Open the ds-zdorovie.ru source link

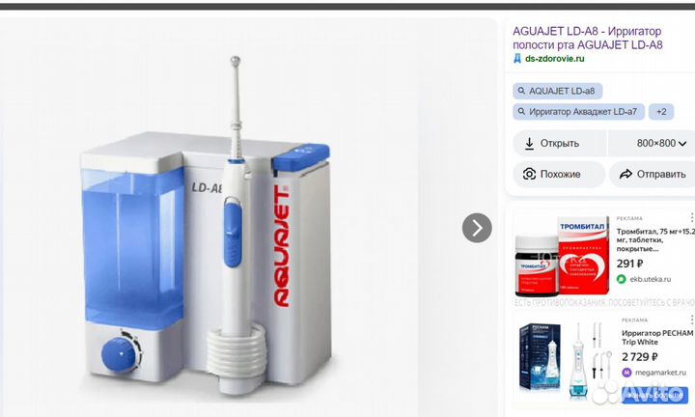[x=554, y=59]
